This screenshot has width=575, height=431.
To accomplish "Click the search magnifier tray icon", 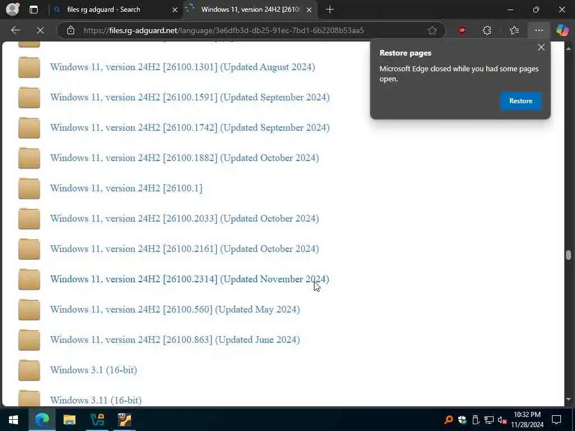I will [x=449, y=420].
